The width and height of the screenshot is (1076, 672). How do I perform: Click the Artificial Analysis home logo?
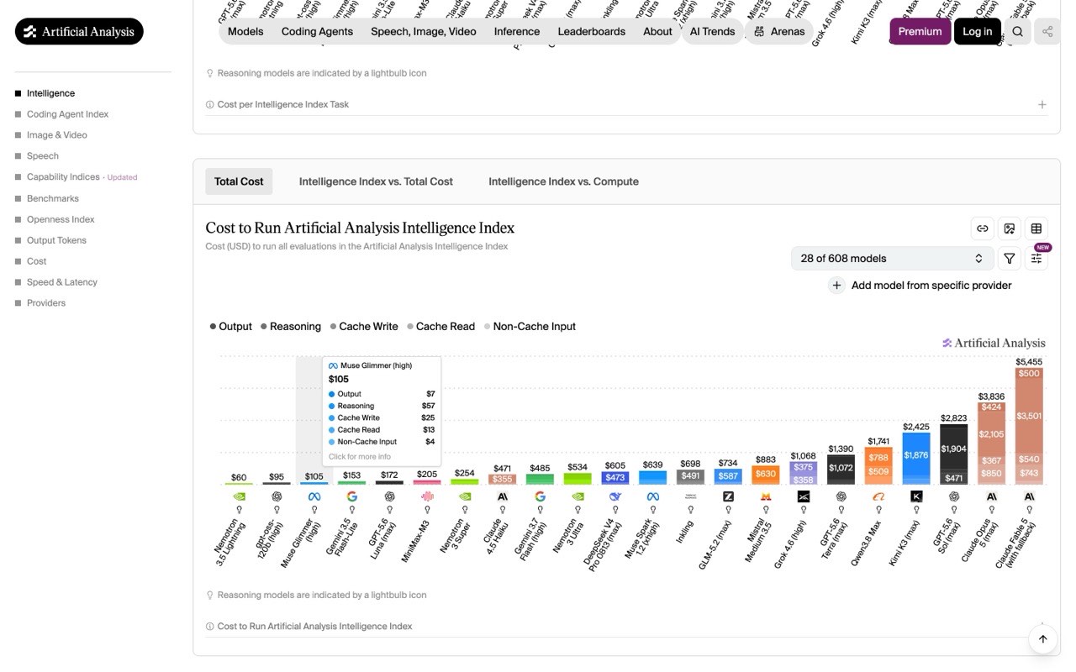[x=79, y=32]
